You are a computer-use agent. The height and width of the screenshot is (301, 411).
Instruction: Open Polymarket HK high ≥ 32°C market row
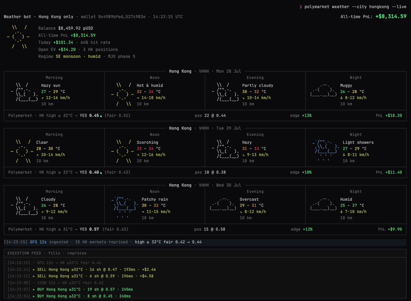205,116
